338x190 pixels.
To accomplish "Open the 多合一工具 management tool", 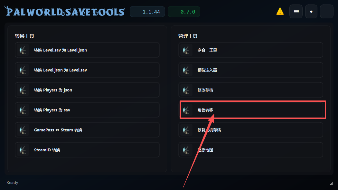I will [251, 50].
